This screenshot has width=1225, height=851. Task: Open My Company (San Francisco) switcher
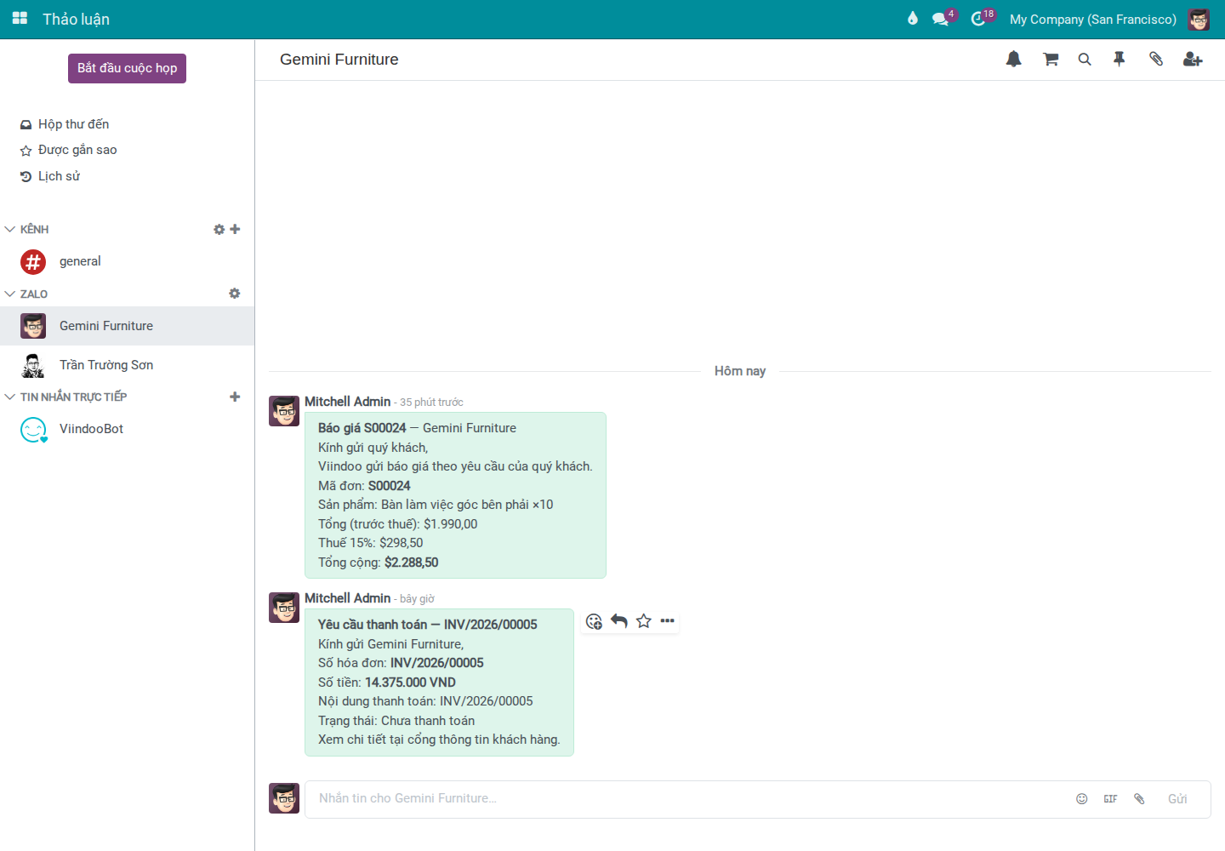(1093, 19)
